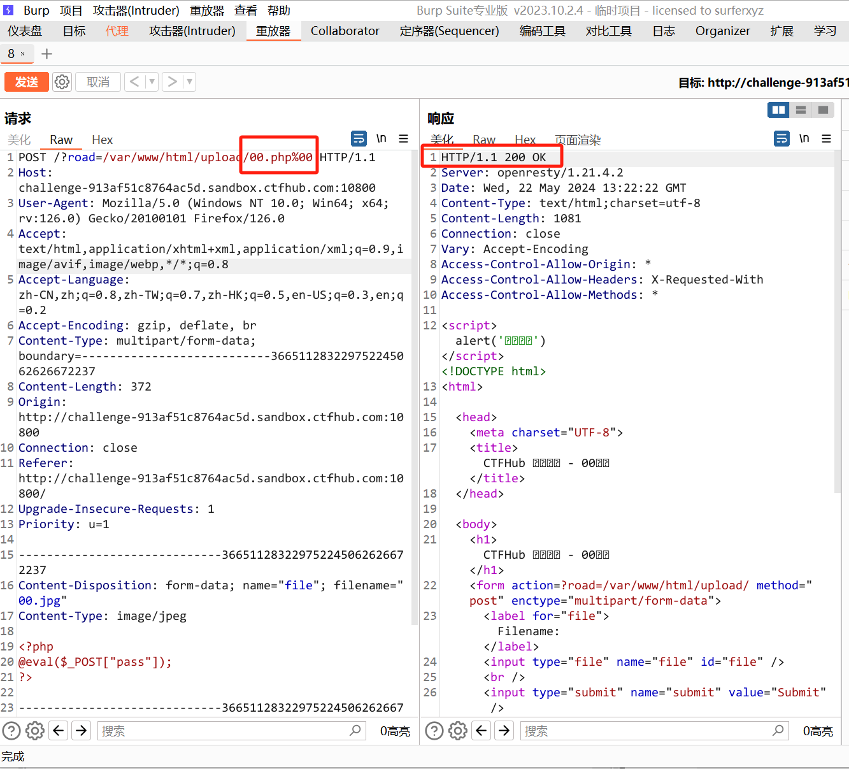Add a new Repeater tab with plus
Screen dimensions: 849x769
[46, 54]
